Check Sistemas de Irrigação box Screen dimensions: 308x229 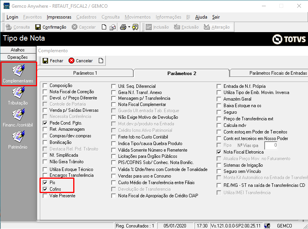[219, 165]
